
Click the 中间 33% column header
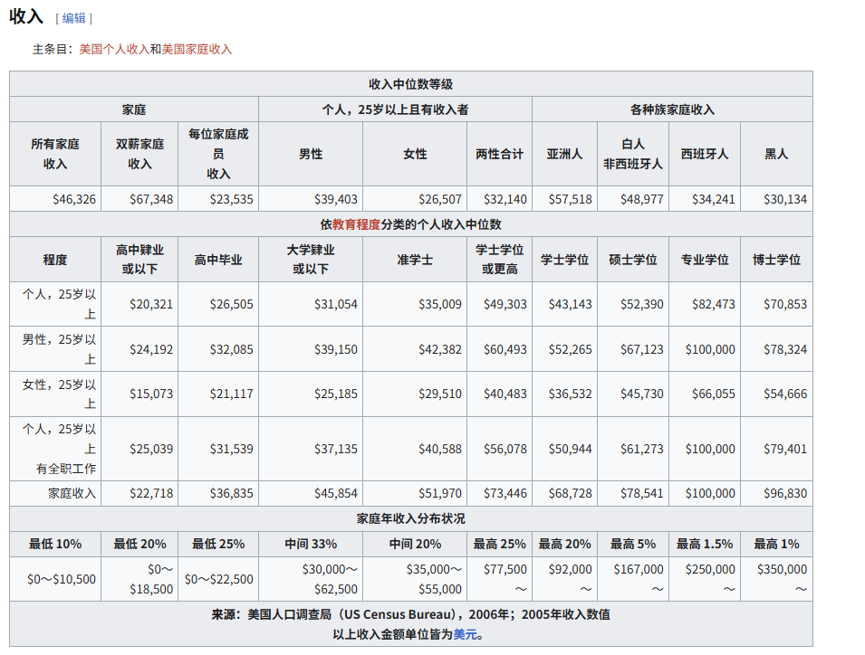311,544
